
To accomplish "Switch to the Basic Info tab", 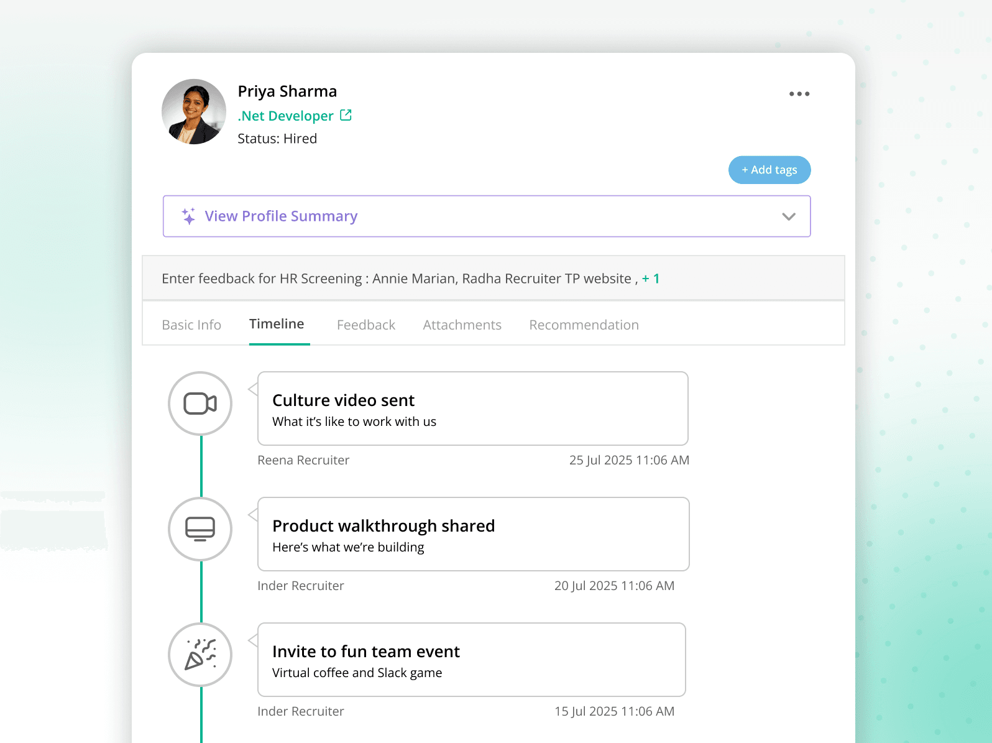I will pos(191,325).
